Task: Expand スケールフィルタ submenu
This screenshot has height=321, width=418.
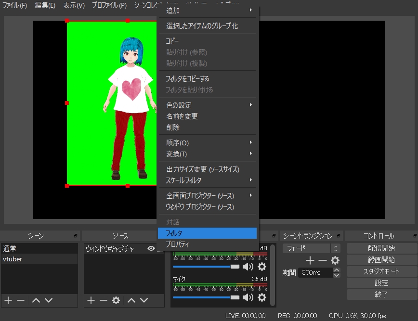Action: (x=207, y=180)
